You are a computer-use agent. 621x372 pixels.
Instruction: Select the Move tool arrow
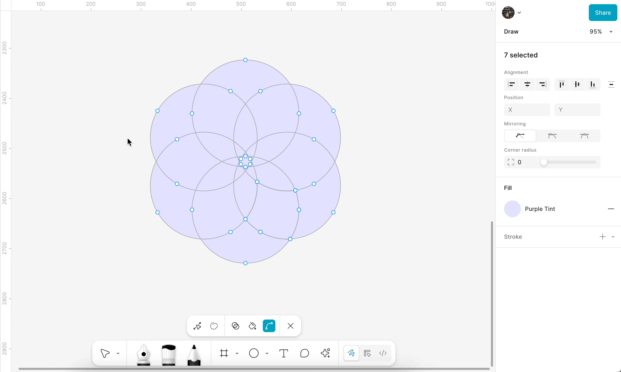pos(105,353)
